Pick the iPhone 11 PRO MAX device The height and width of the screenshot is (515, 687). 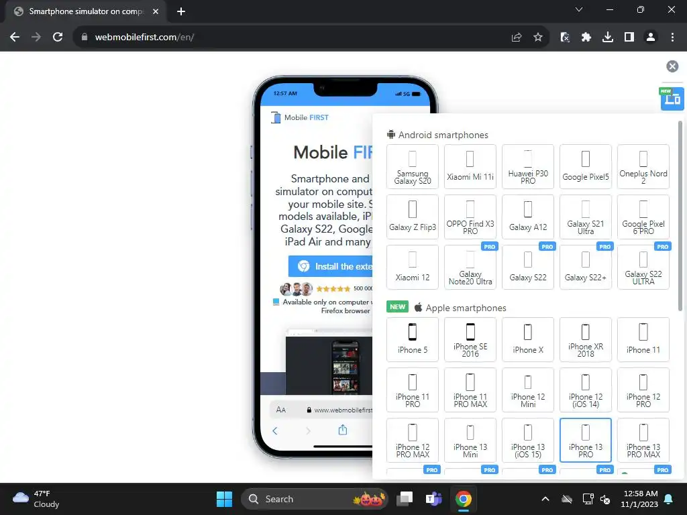[470, 390]
